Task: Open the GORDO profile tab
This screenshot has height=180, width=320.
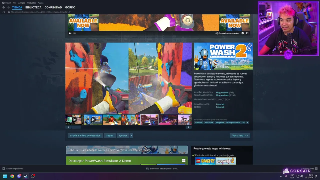Action: 70,7
